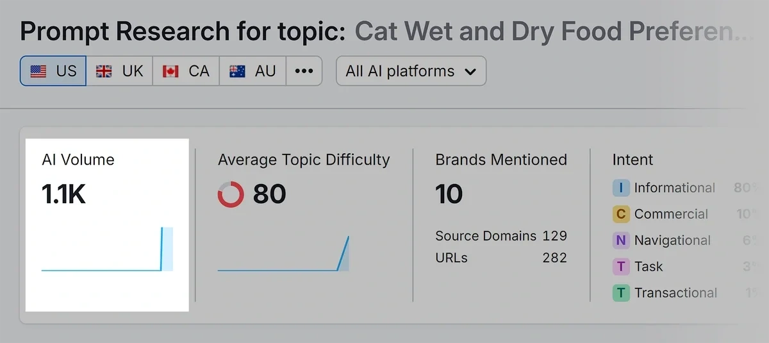This screenshot has width=769, height=343.
Task: Click the Commercial intent C icon
Action: (621, 214)
